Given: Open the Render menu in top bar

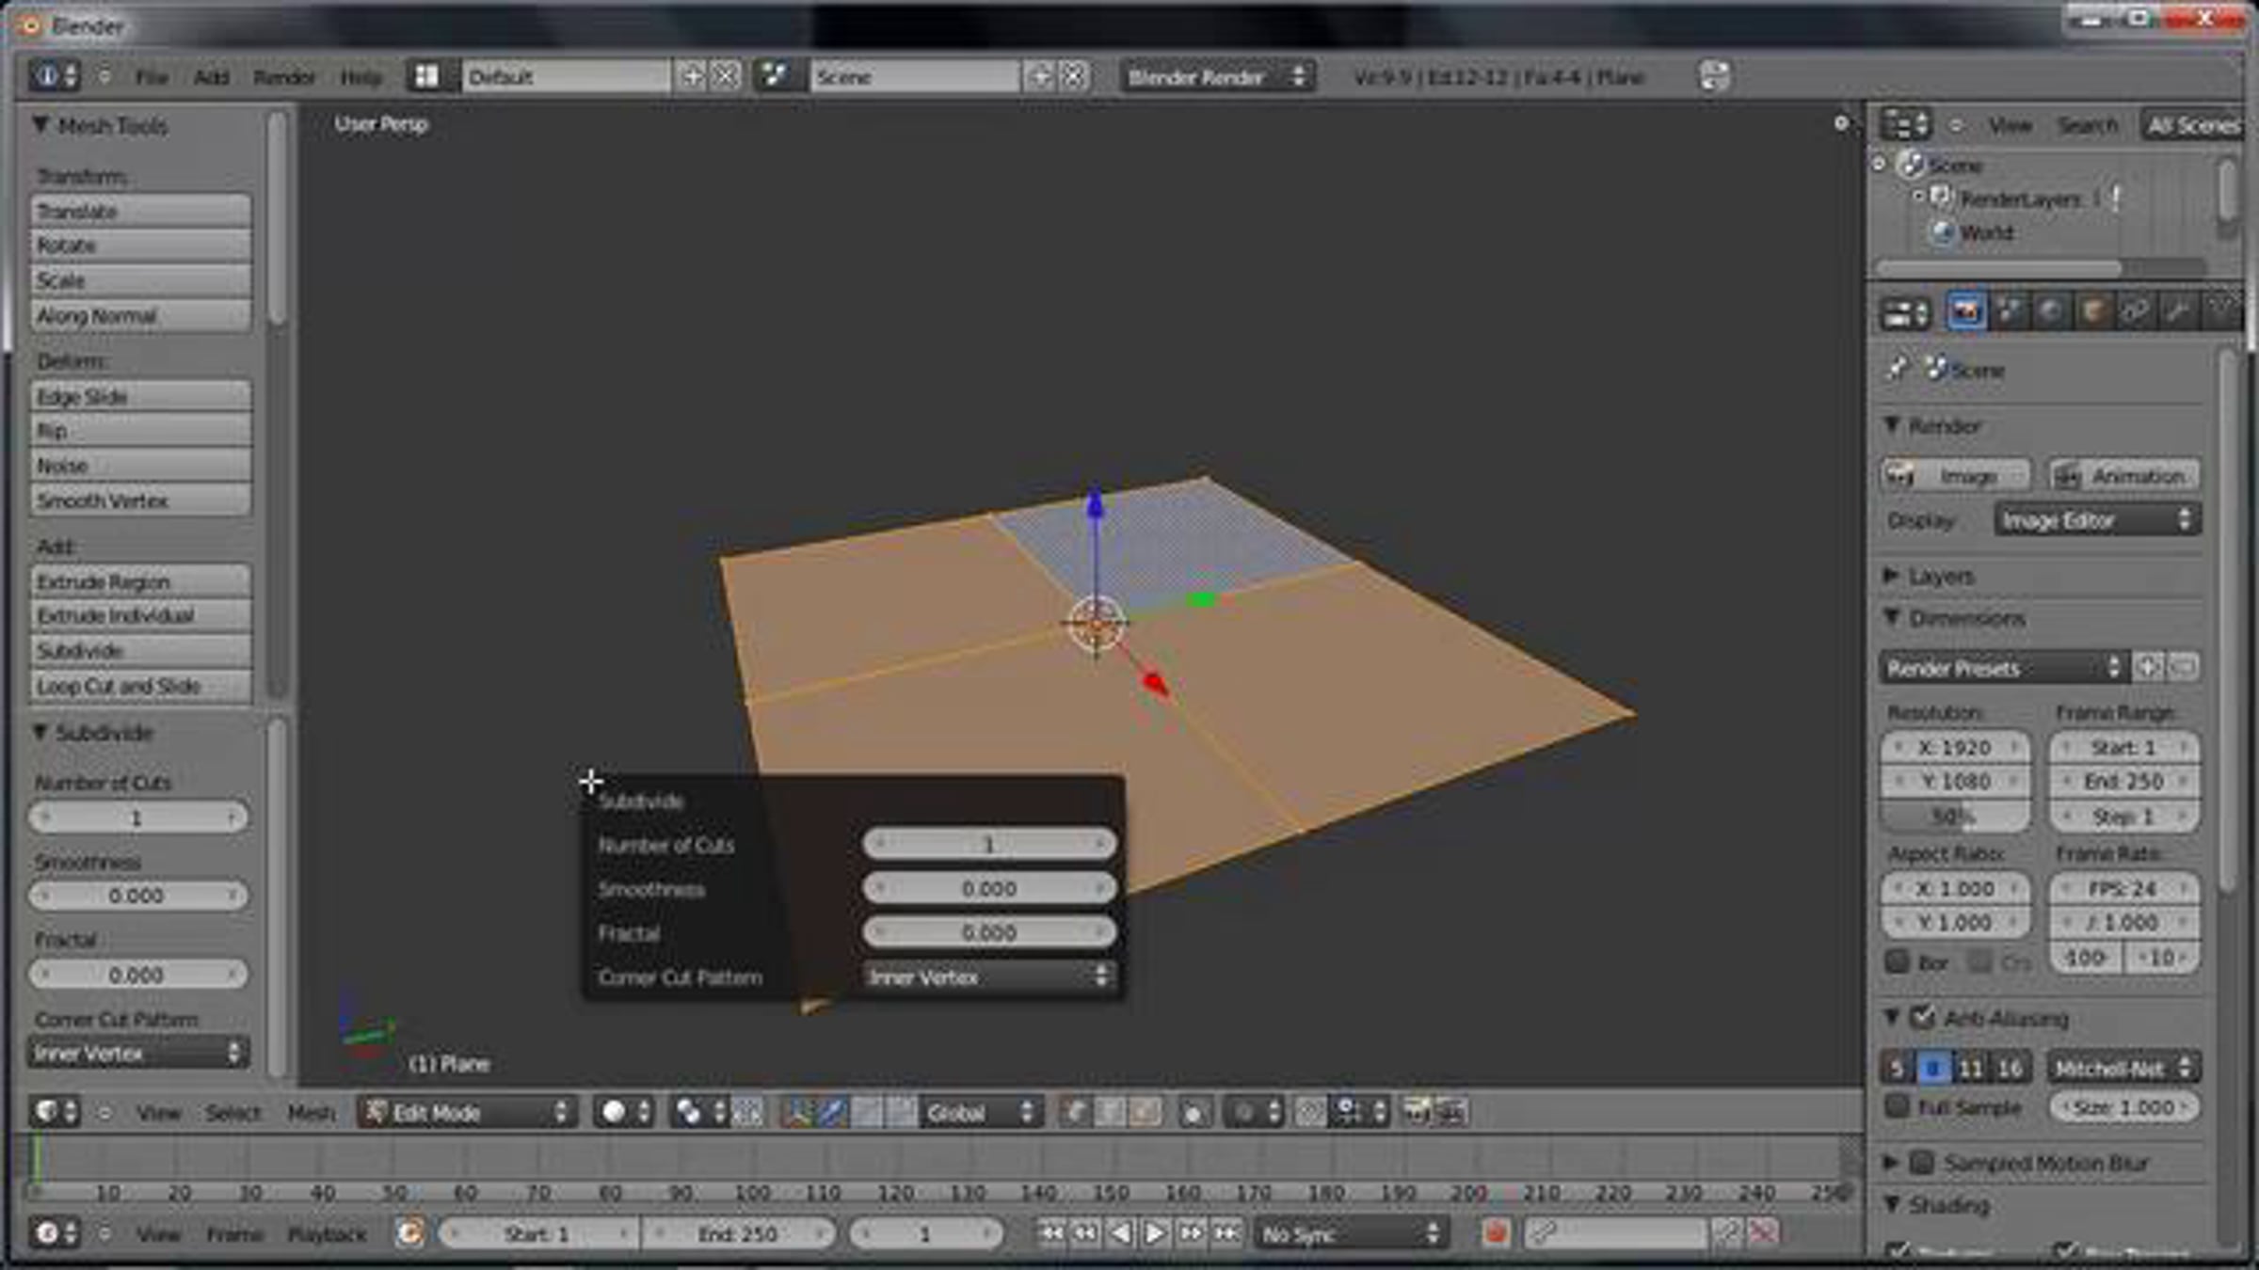Looking at the screenshot, I should tap(283, 77).
